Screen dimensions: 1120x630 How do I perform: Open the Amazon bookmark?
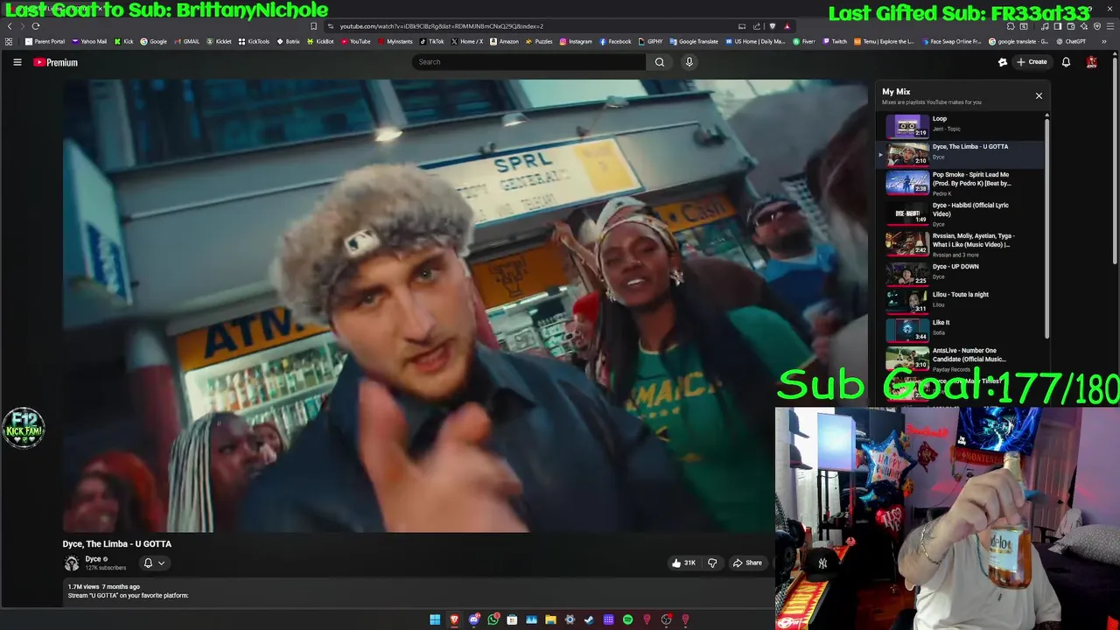pyautogui.click(x=504, y=41)
